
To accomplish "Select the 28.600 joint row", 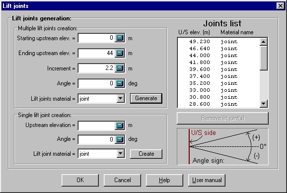I will [x=218, y=104].
